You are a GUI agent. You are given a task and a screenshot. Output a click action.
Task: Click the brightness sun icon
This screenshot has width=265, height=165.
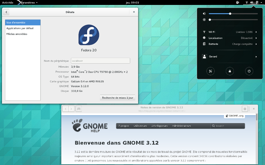(x=204, y=20)
